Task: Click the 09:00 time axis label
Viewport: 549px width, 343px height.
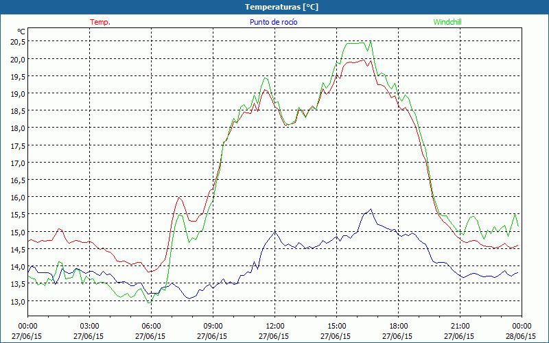Action: [x=213, y=327]
